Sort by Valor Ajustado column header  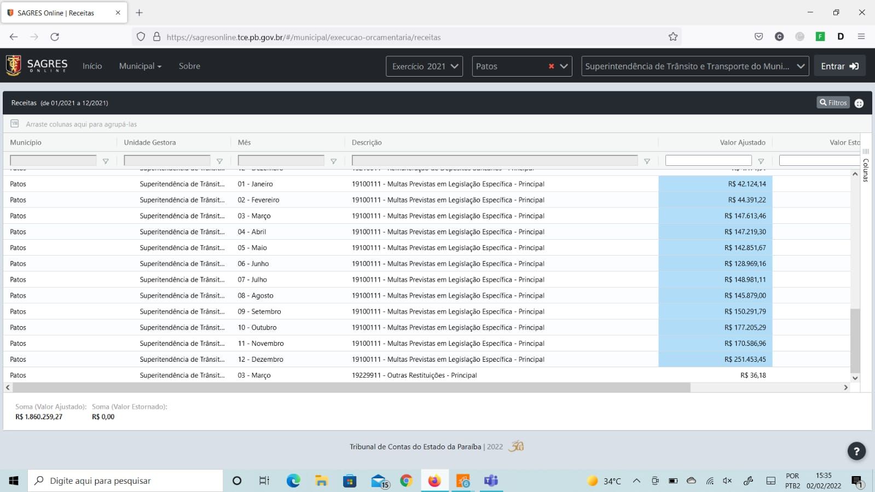743,142
